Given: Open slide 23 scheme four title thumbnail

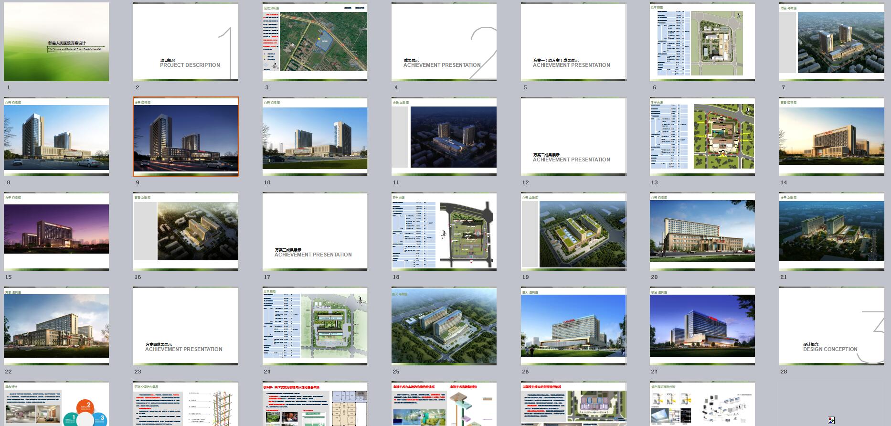Looking at the screenshot, I should click(x=186, y=326).
